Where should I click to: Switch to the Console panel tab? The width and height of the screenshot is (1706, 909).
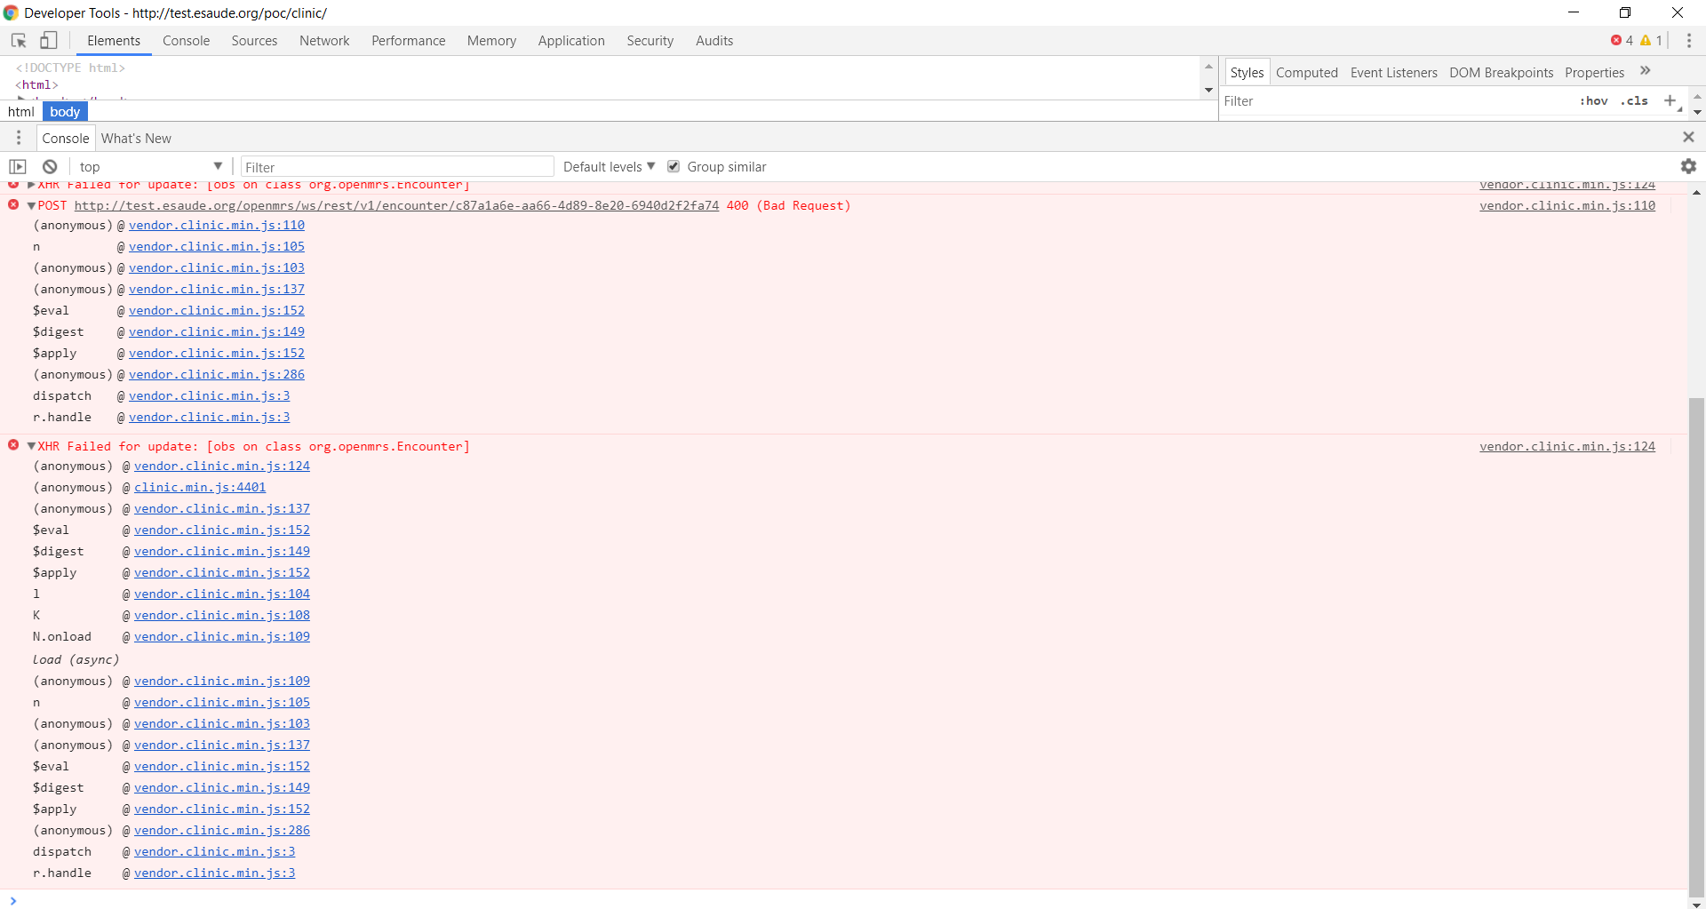coord(187,41)
